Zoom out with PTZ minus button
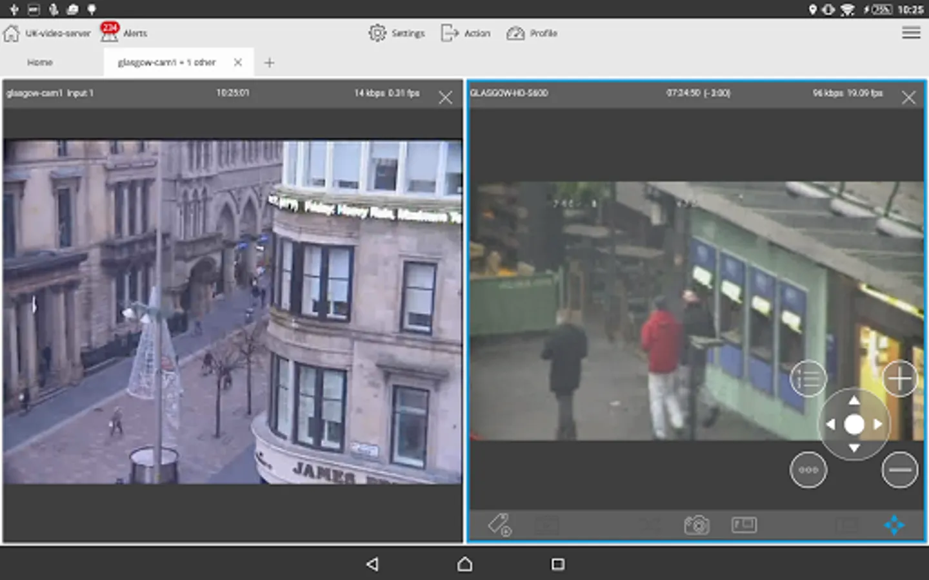 pyautogui.click(x=899, y=470)
